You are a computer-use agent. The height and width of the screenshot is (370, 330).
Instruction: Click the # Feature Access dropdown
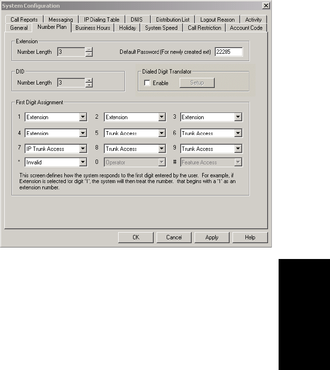211,162
